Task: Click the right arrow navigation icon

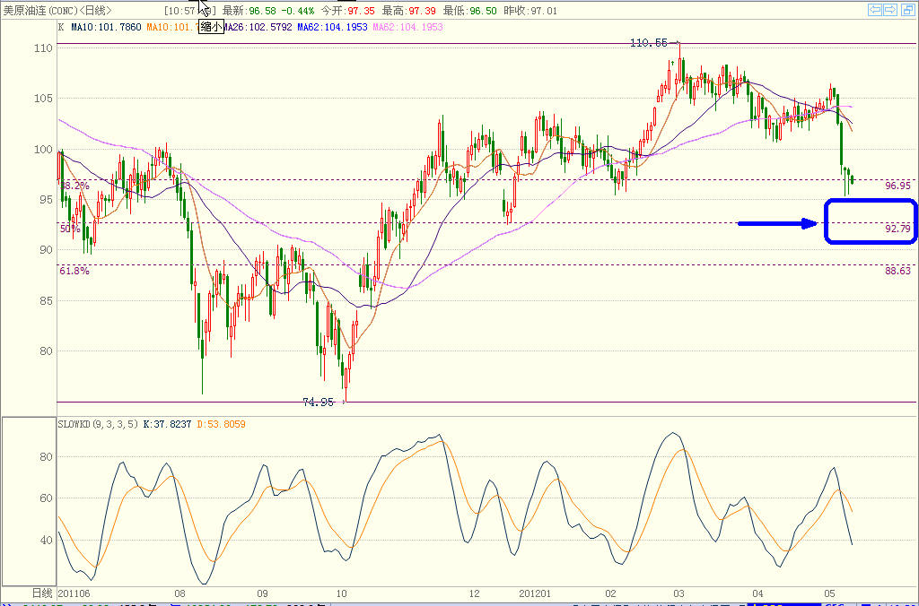Action: pos(890,9)
